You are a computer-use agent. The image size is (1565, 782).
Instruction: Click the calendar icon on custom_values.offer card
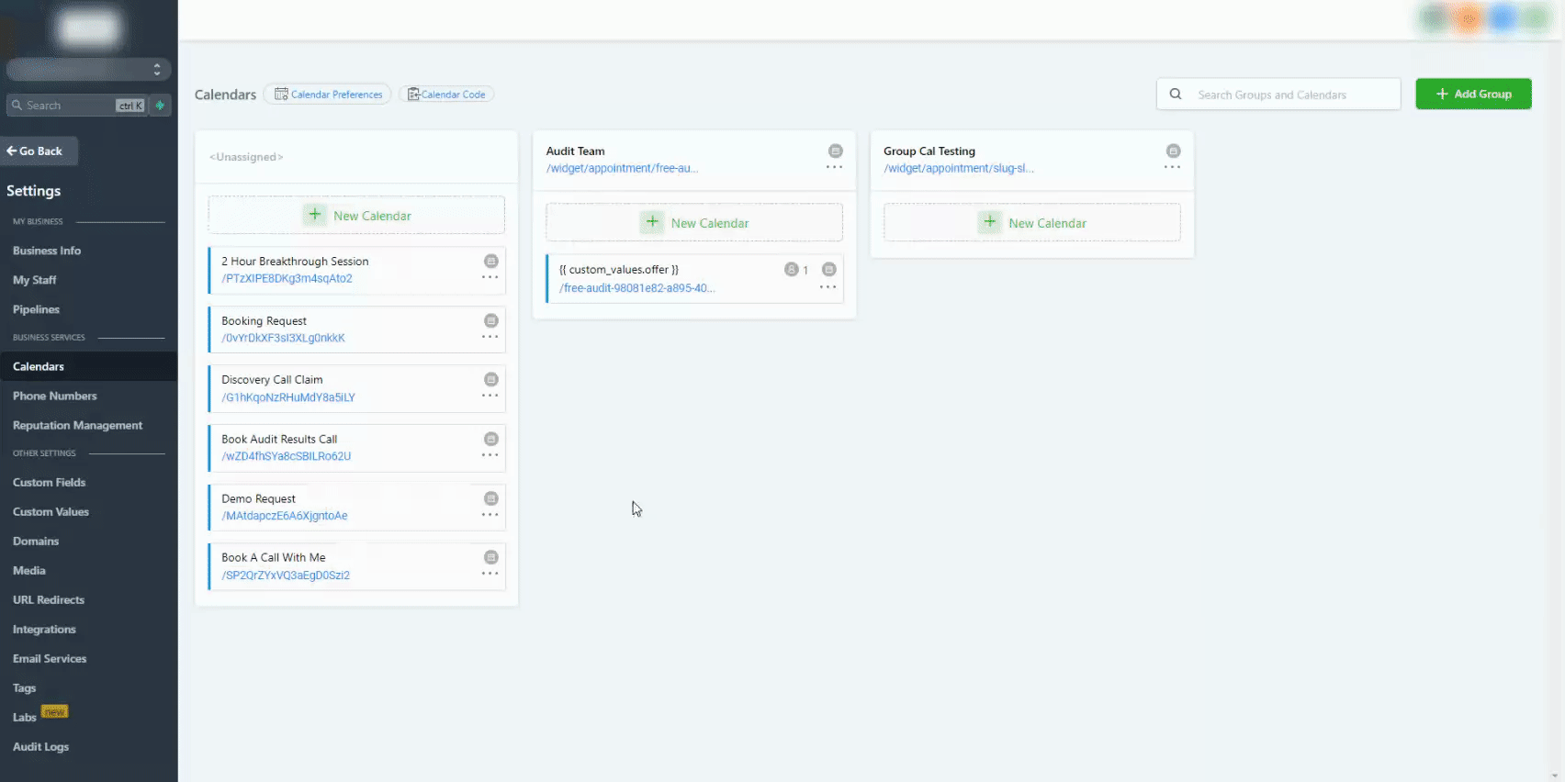pyautogui.click(x=828, y=269)
